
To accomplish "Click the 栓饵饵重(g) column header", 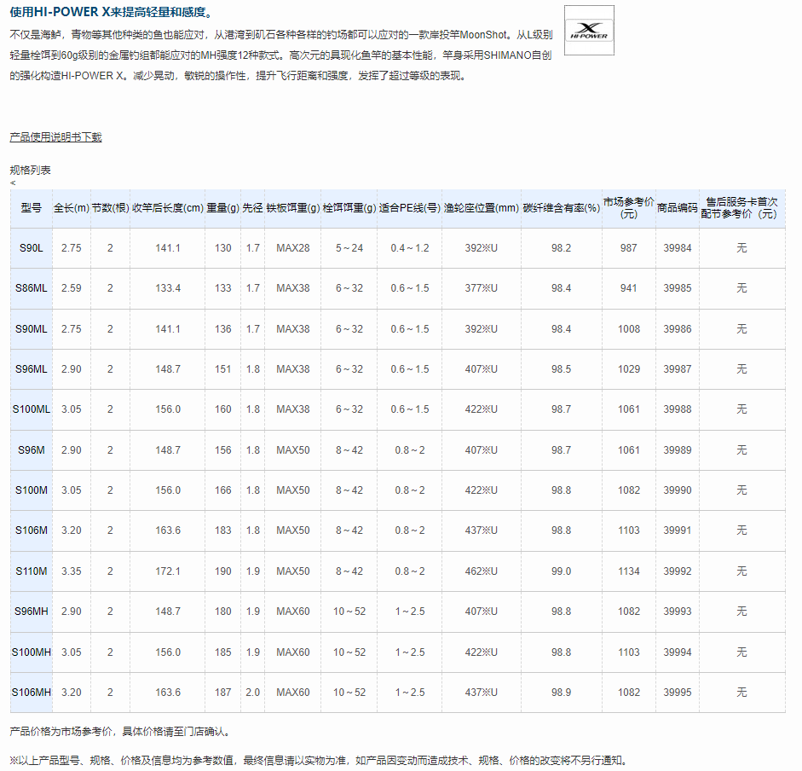I will (349, 208).
